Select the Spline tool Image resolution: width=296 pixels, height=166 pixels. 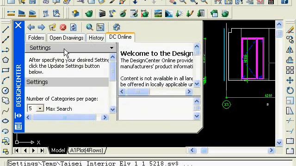point(6,111)
